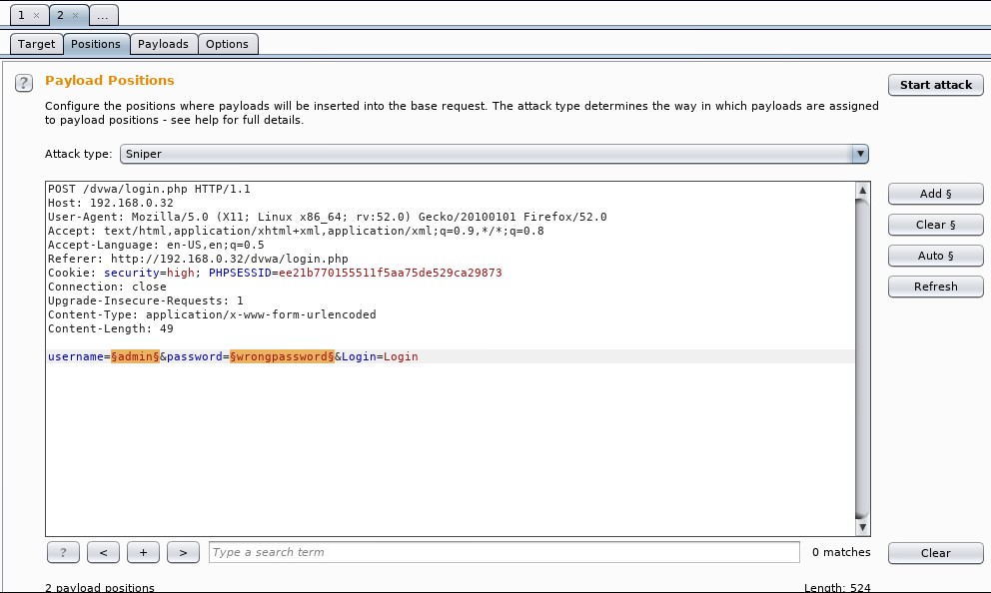This screenshot has width=991, height=593.
Task: Click Auto § to auto-mark positions
Action: click(x=935, y=256)
